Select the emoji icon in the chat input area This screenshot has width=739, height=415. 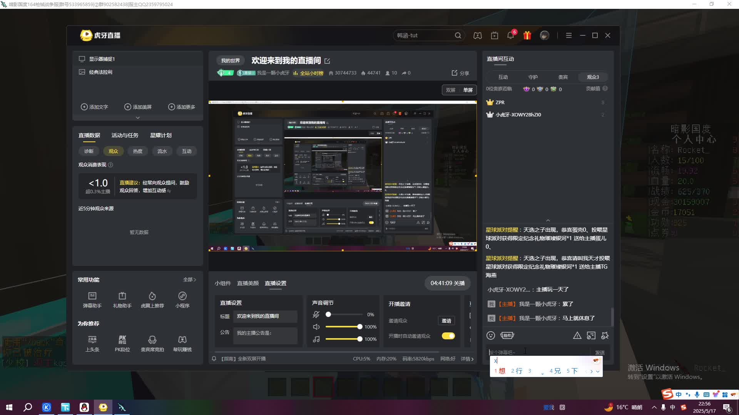point(491,335)
